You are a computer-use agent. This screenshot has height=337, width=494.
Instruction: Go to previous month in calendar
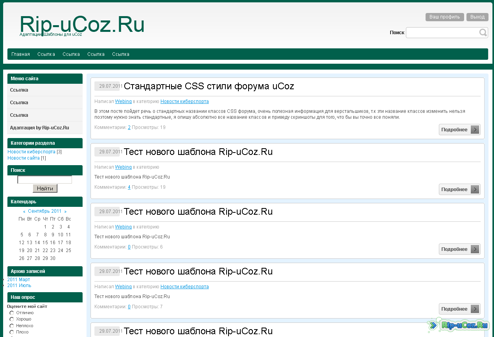coord(24,211)
